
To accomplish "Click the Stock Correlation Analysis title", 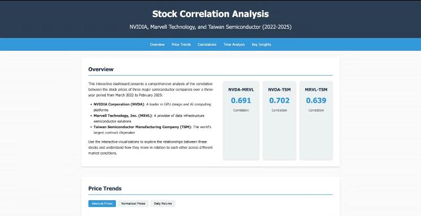I will click(210, 14).
